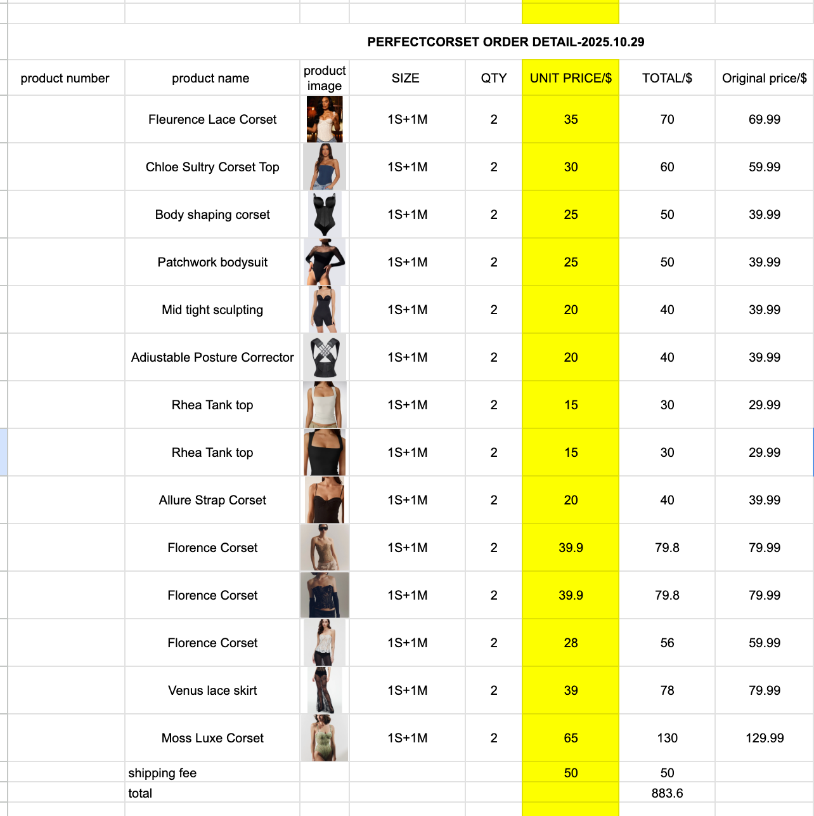
Task: Select the yellow UNIT PRICE/$ header cell
Action: (x=571, y=78)
